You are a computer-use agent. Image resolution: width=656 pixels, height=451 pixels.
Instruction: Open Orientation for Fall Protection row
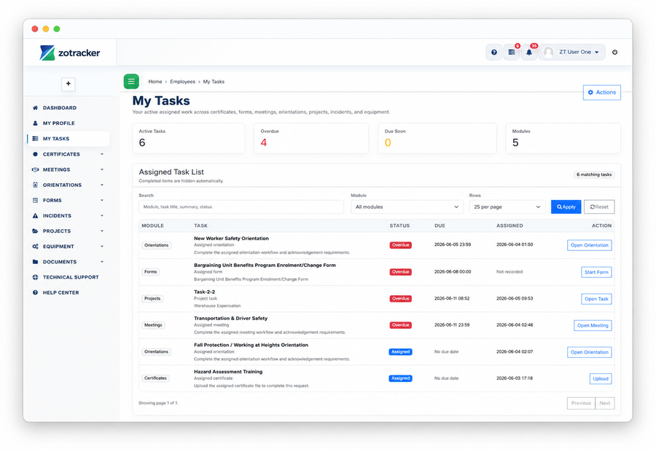pos(589,352)
